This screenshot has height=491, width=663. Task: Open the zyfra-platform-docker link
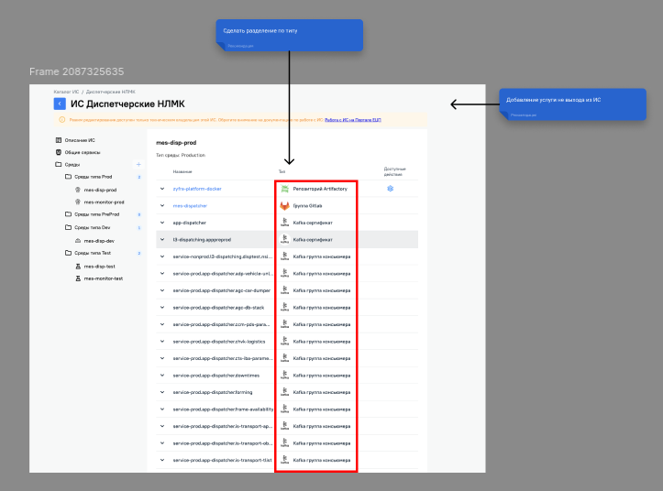(x=196, y=189)
